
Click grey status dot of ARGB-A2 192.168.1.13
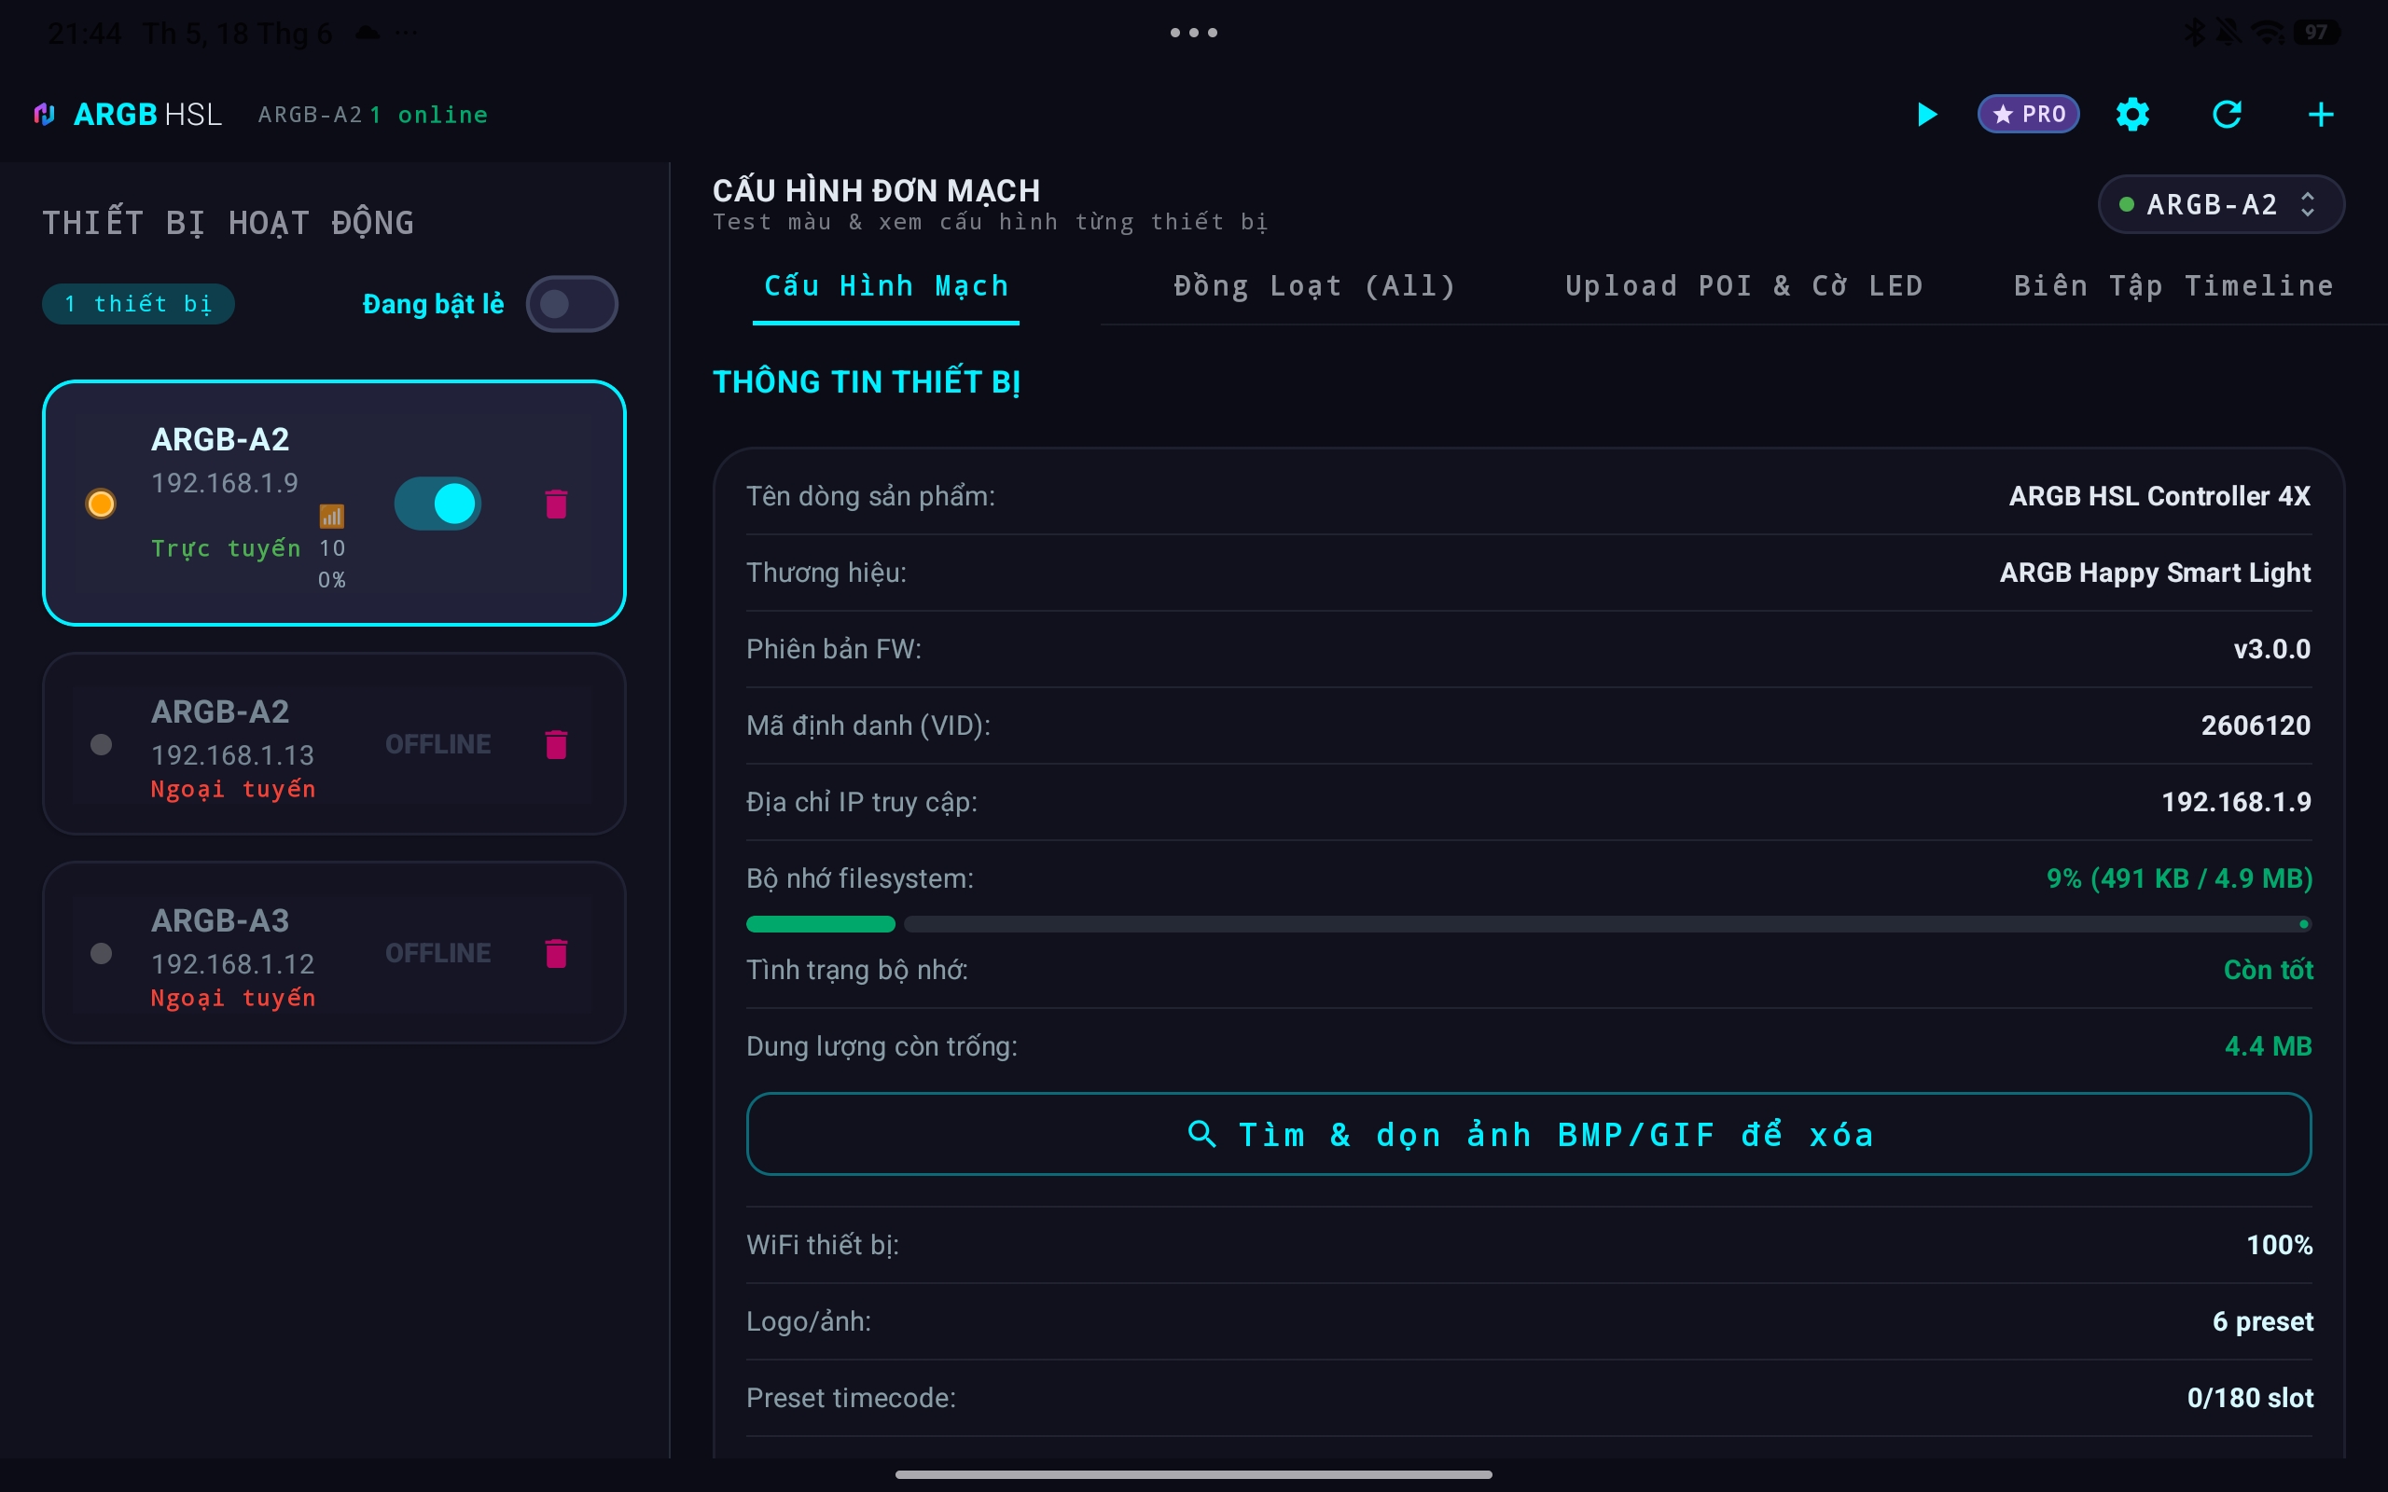[101, 745]
